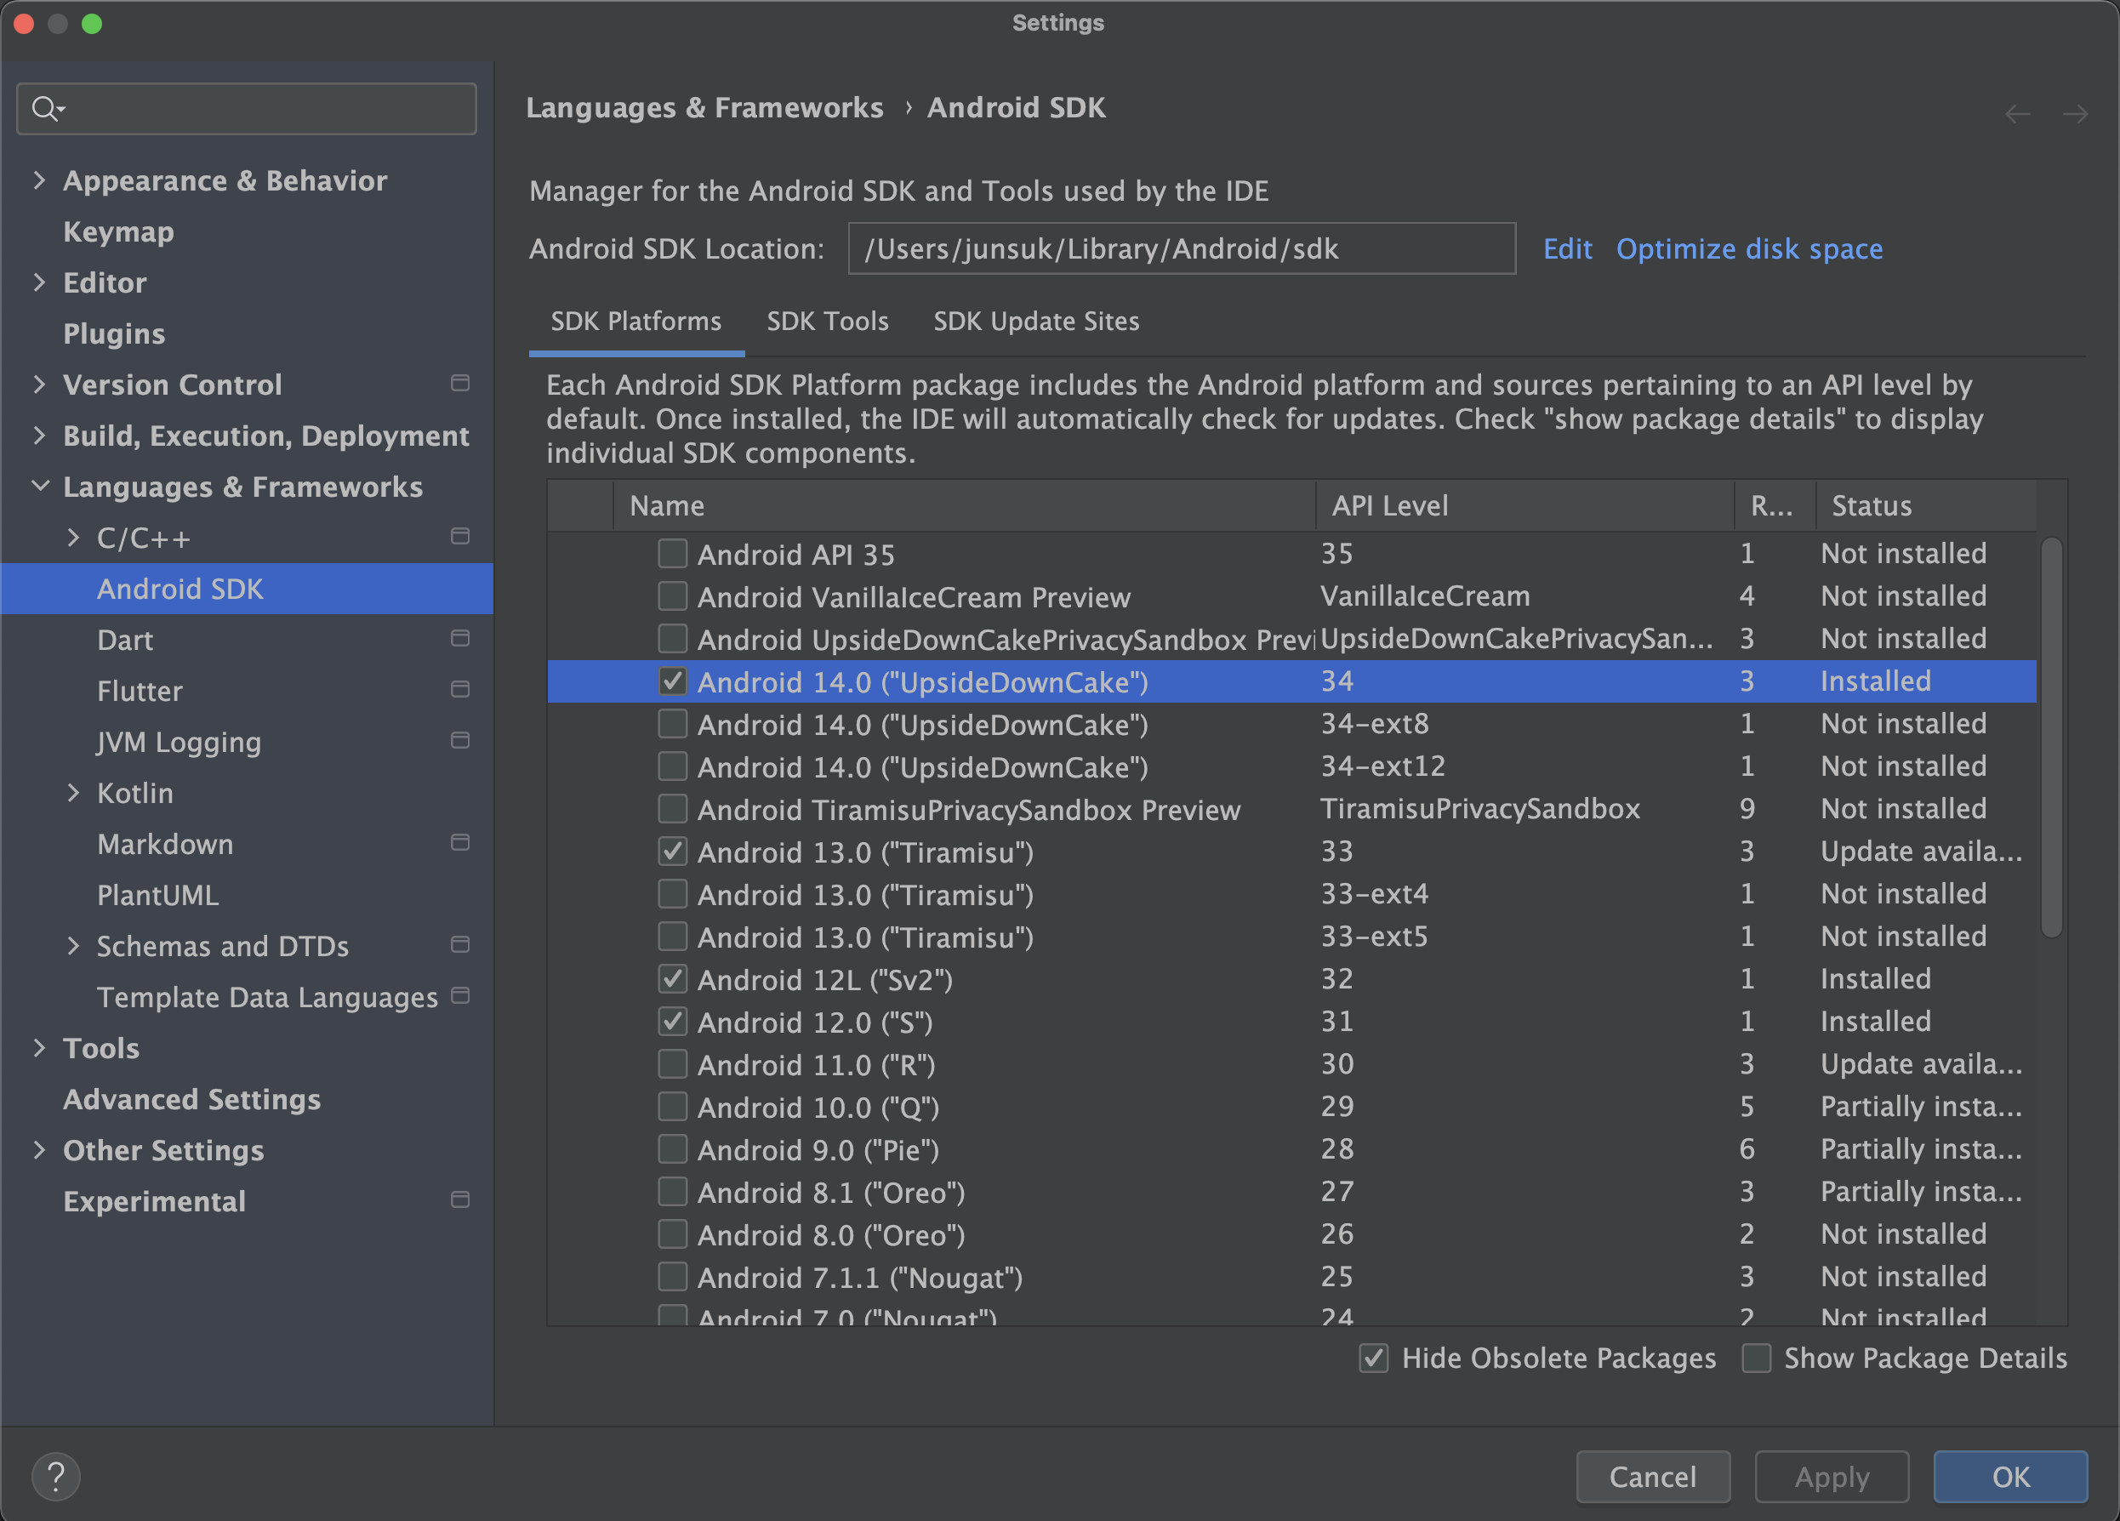Click Optimize disk space link
The image size is (2120, 1521).
click(1749, 248)
